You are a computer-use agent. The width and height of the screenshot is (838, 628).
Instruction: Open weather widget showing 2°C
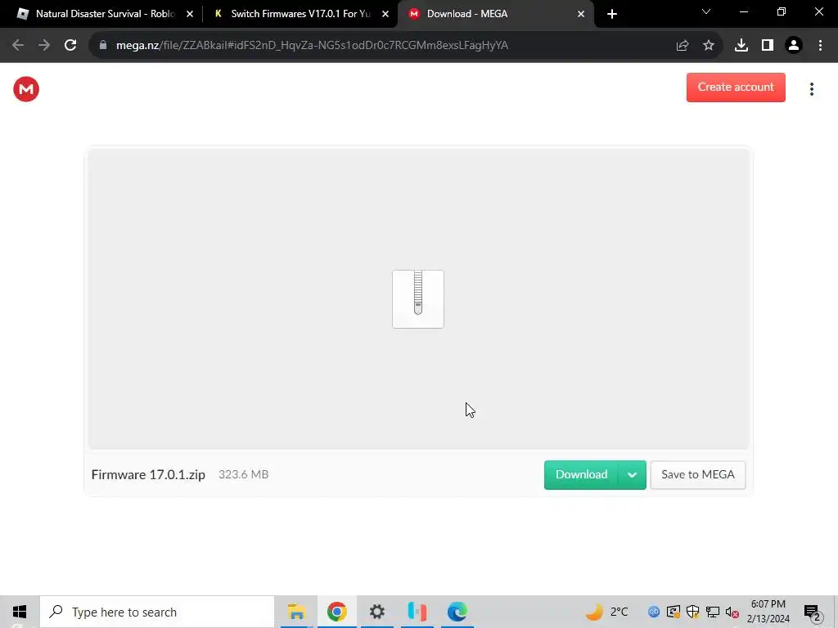click(x=606, y=612)
